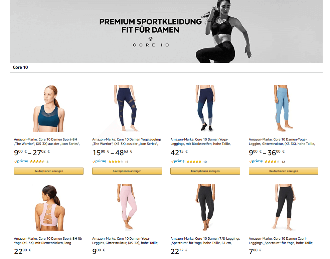Open pink strappy back sports bra image
This screenshot has height=259, width=330.
tap(49, 208)
